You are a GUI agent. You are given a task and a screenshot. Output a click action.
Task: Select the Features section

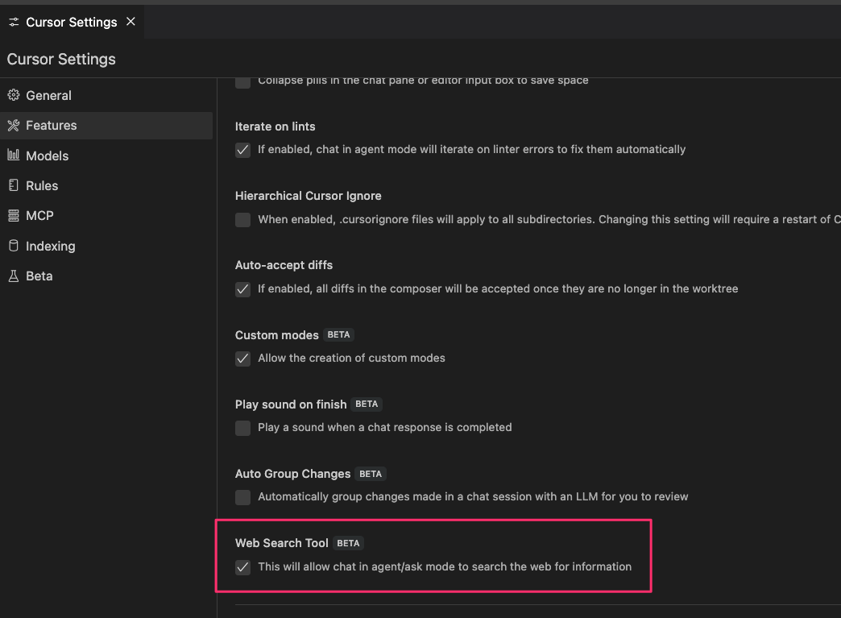(106, 126)
